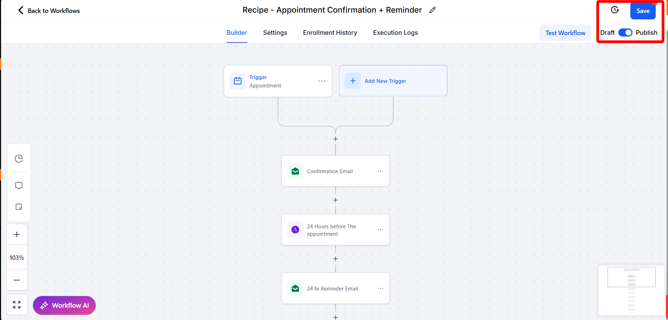The image size is (668, 320).
Task: Click the pencil icon to rename workflow
Action: (x=433, y=10)
